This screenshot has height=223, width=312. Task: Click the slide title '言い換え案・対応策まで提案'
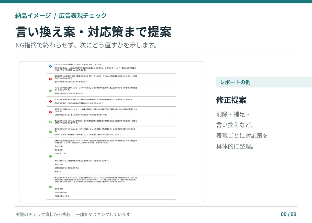[93, 32]
